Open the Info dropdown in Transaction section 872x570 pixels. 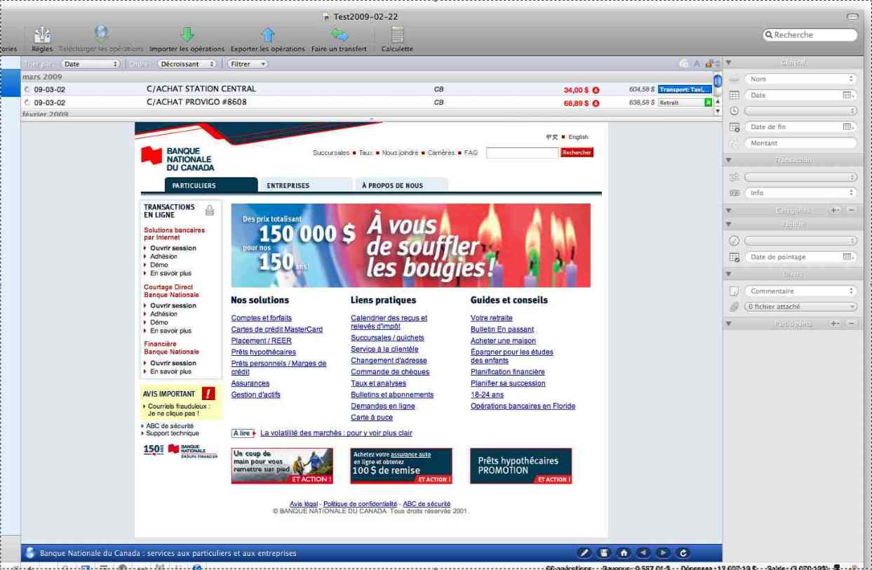800,193
